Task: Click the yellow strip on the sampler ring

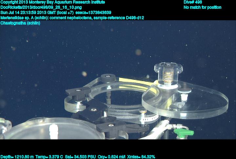Action: tap(134, 80)
